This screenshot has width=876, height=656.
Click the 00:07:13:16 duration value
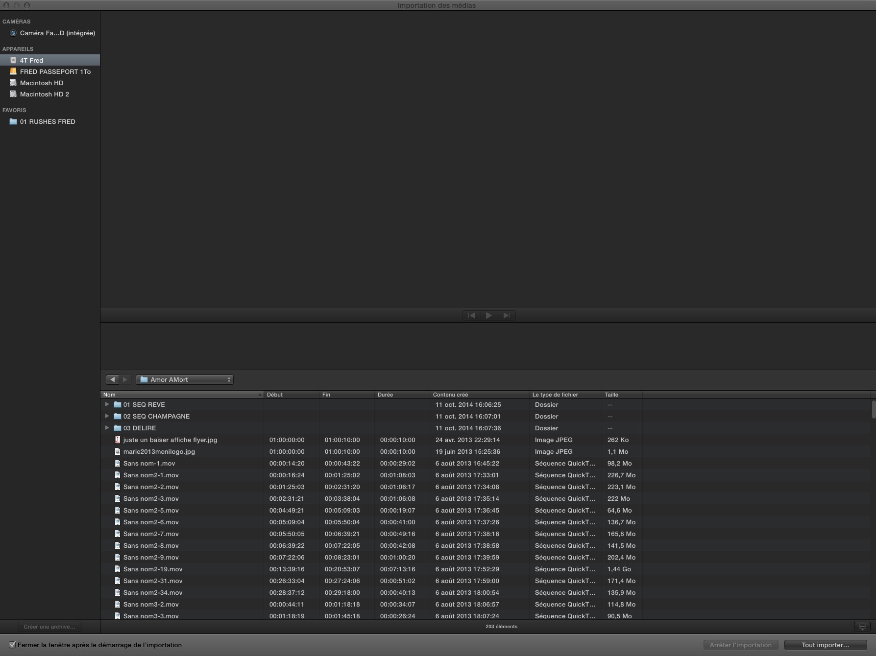[x=397, y=569]
